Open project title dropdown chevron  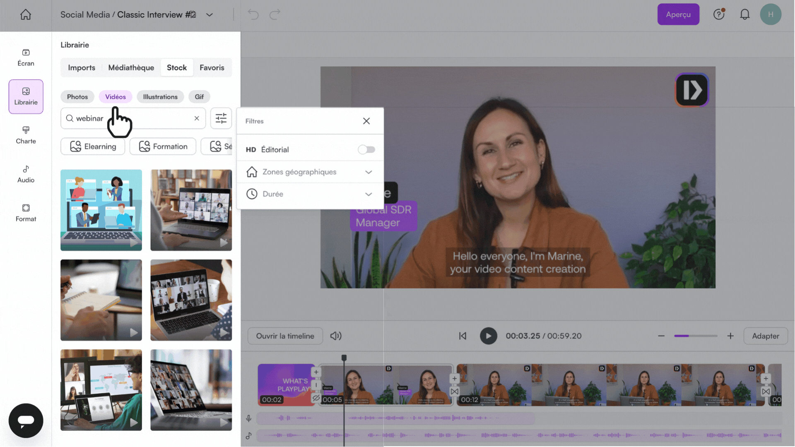210,15
